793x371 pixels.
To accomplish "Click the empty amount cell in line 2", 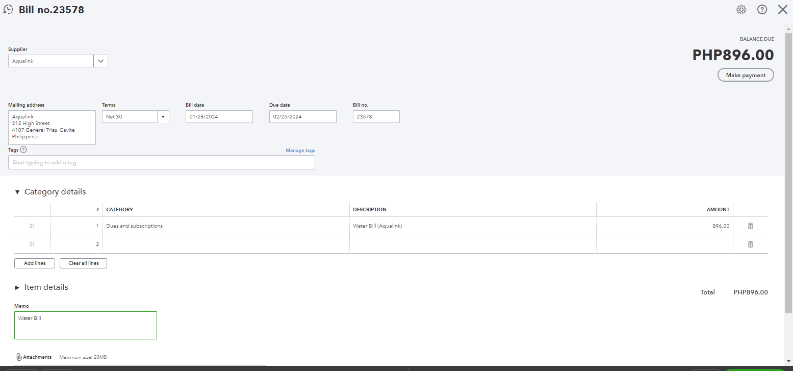I will pos(664,244).
